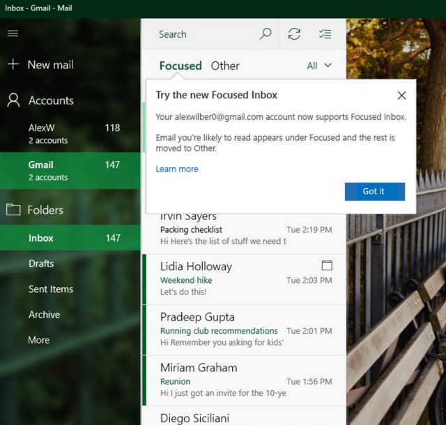Screen dimensions: 446x425
Task: Enter selection mode via checklist icon
Action: click(x=325, y=34)
